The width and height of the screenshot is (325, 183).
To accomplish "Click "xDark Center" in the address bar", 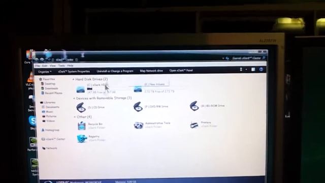I will [x=64, y=60].
